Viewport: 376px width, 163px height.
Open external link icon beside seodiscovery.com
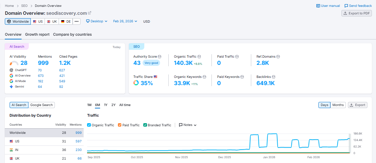tap(90, 13)
